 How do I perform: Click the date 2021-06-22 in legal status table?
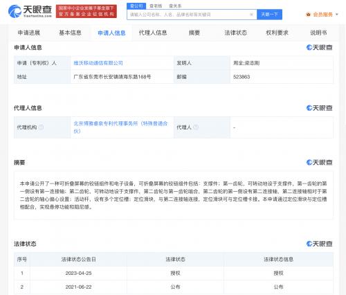pos(78,287)
